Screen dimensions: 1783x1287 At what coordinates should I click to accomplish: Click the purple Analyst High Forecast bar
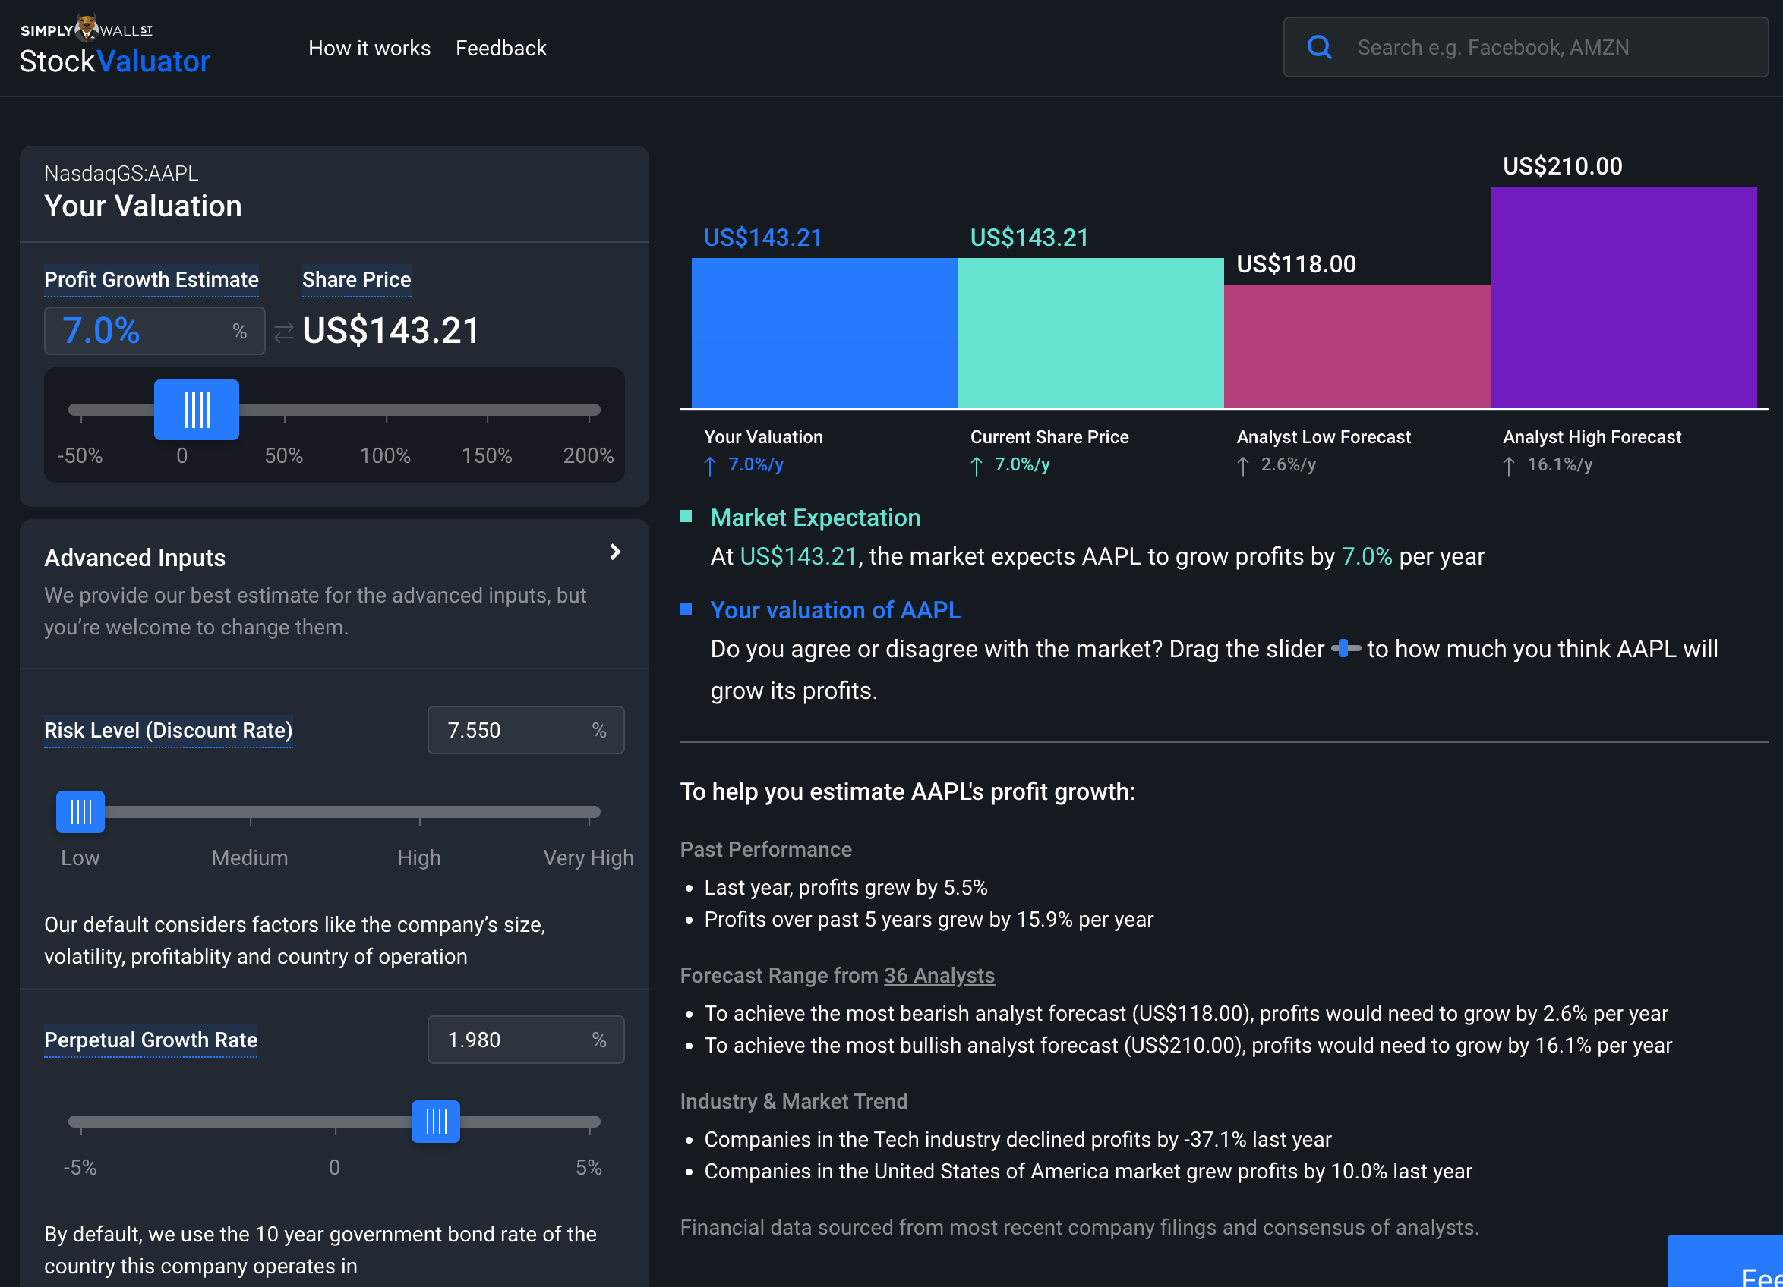pyautogui.click(x=1624, y=297)
